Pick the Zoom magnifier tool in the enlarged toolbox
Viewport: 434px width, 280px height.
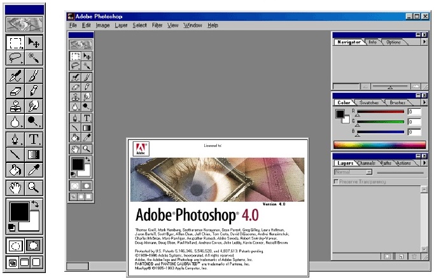[x=34, y=188]
